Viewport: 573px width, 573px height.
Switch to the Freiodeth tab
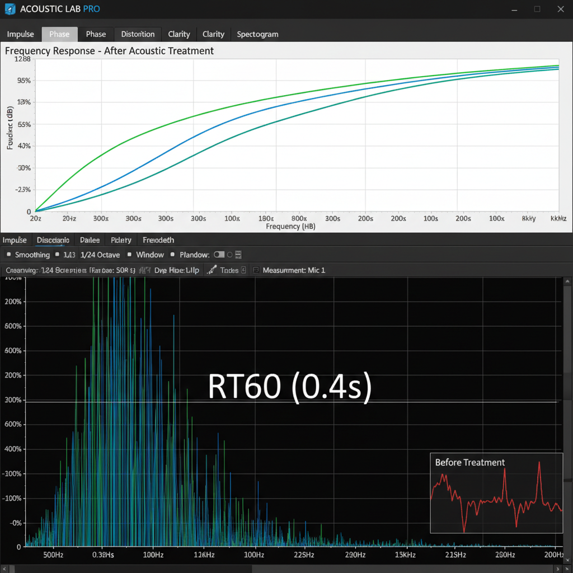pos(158,240)
